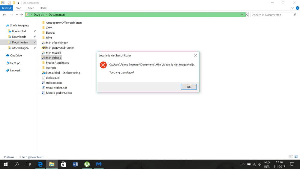Open the quick access toolbar customize dropdown

pyautogui.click(x=18, y=3)
